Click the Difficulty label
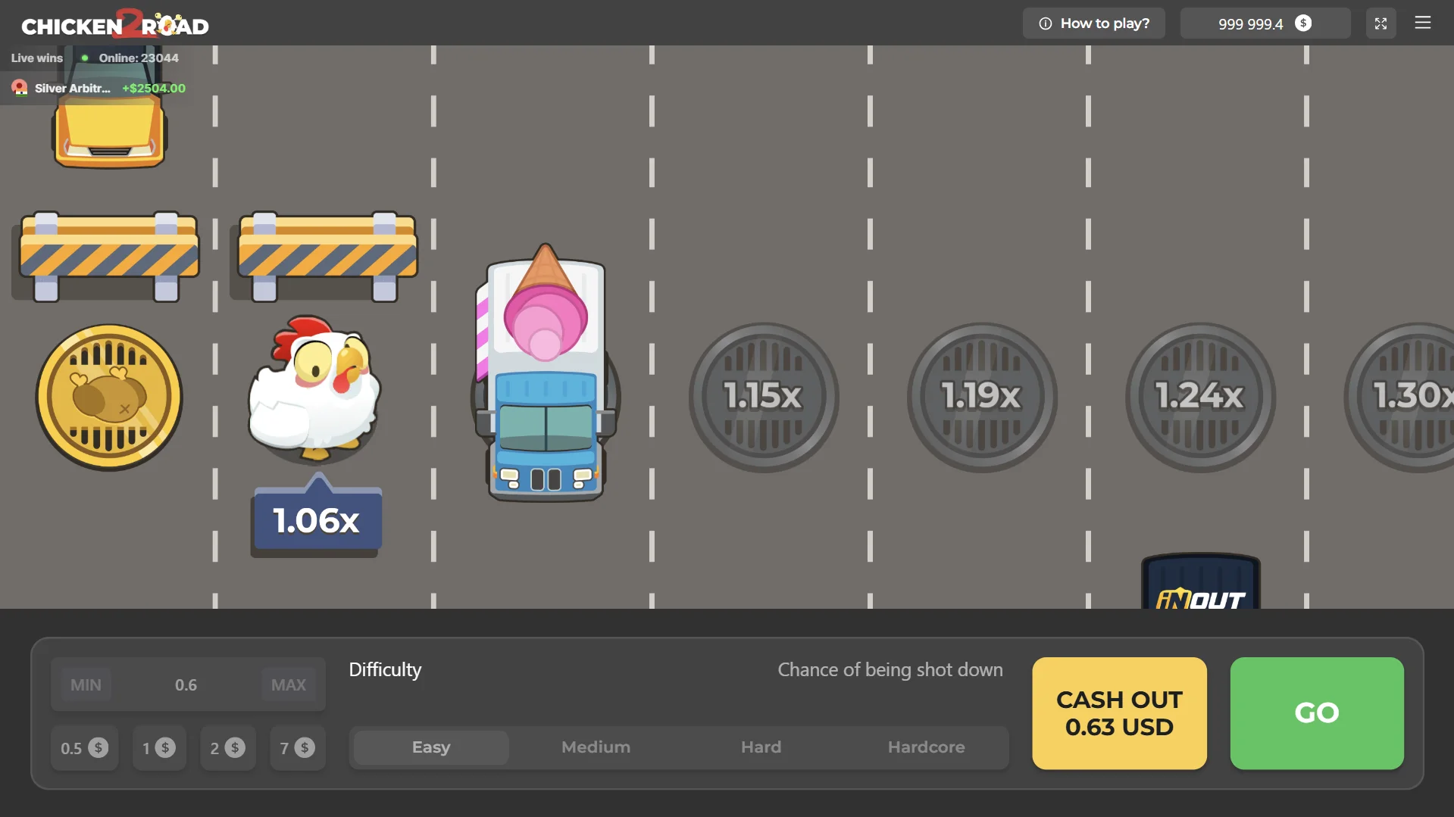This screenshot has height=817, width=1454. [x=385, y=670]
